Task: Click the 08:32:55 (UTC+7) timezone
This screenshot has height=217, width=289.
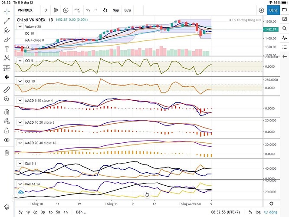Action: tap(225, 212)
